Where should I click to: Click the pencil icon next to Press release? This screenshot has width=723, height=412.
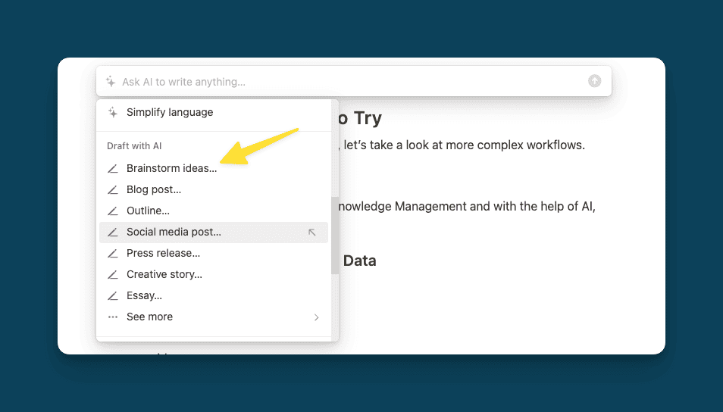coord(113,253)
